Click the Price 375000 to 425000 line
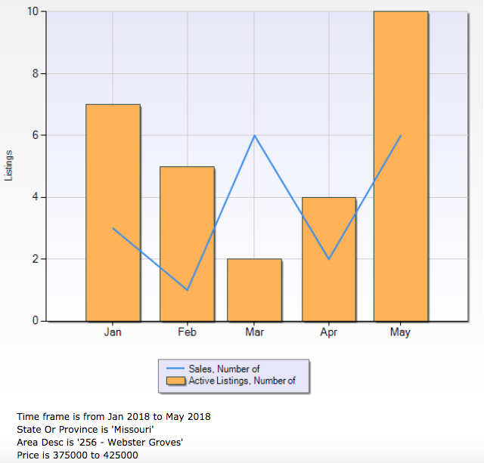The width and height of the screenshot is (484, 463). tap(77, 455)
